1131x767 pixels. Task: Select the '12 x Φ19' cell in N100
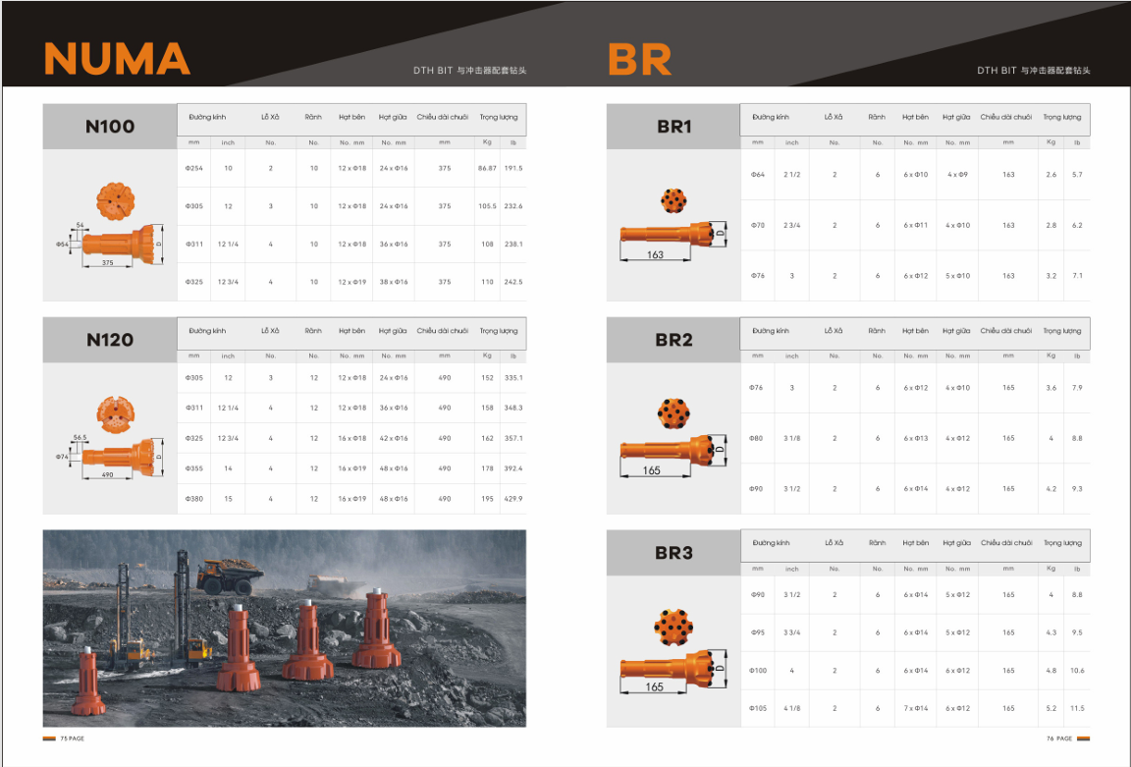(x=352, y=282)
